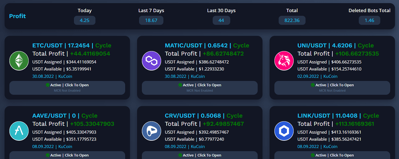Click the Uniswap unicorn coin logo
The height and width of the screenshot is (159, 399).
pyautogui.click(x=284, y=61)
